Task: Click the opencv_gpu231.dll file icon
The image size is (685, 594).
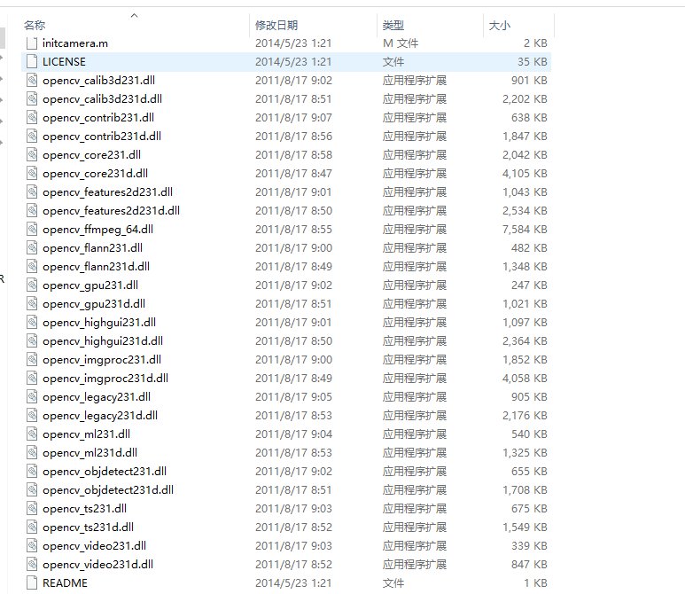Action: [x=32, y=285]
